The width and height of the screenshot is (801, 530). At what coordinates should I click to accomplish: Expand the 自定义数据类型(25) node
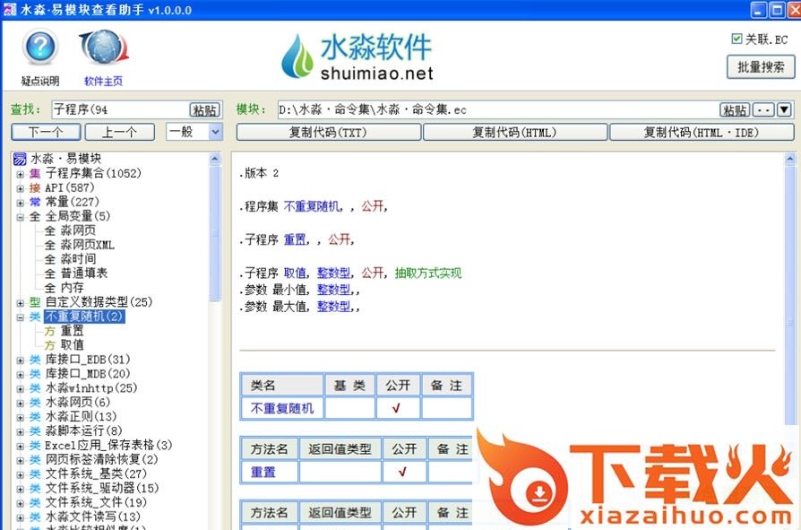[x=20, y=302]
